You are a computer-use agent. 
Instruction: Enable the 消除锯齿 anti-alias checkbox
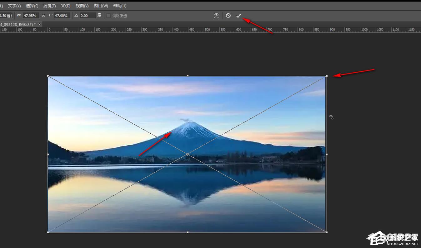108,16
